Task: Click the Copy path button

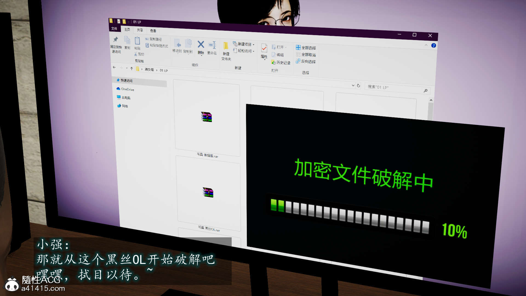Action: coord(153,39)
